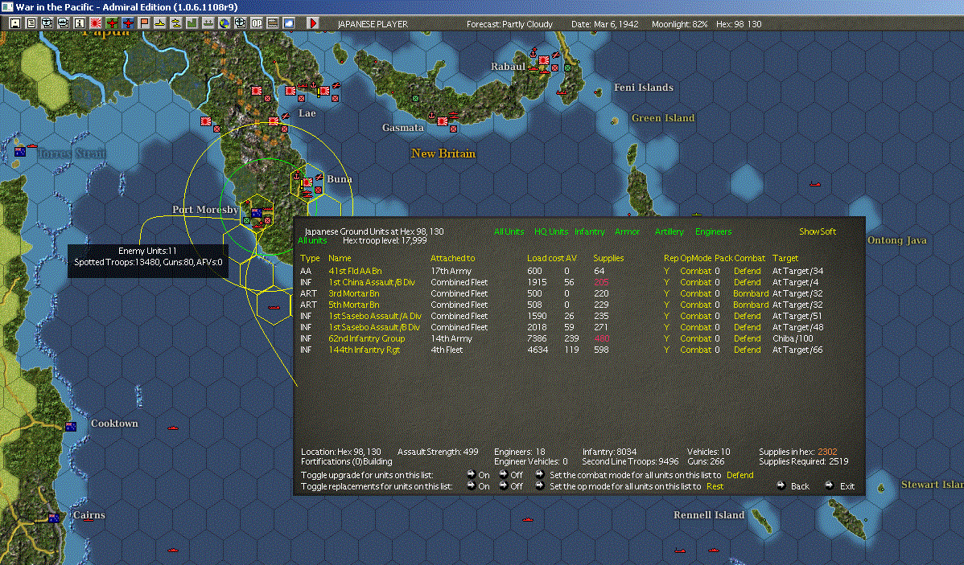The height and width of the screenshot is (565, 964).
Task: Toggle replacements Y for 1st China Assault/B Div
Action: [666, 282]
